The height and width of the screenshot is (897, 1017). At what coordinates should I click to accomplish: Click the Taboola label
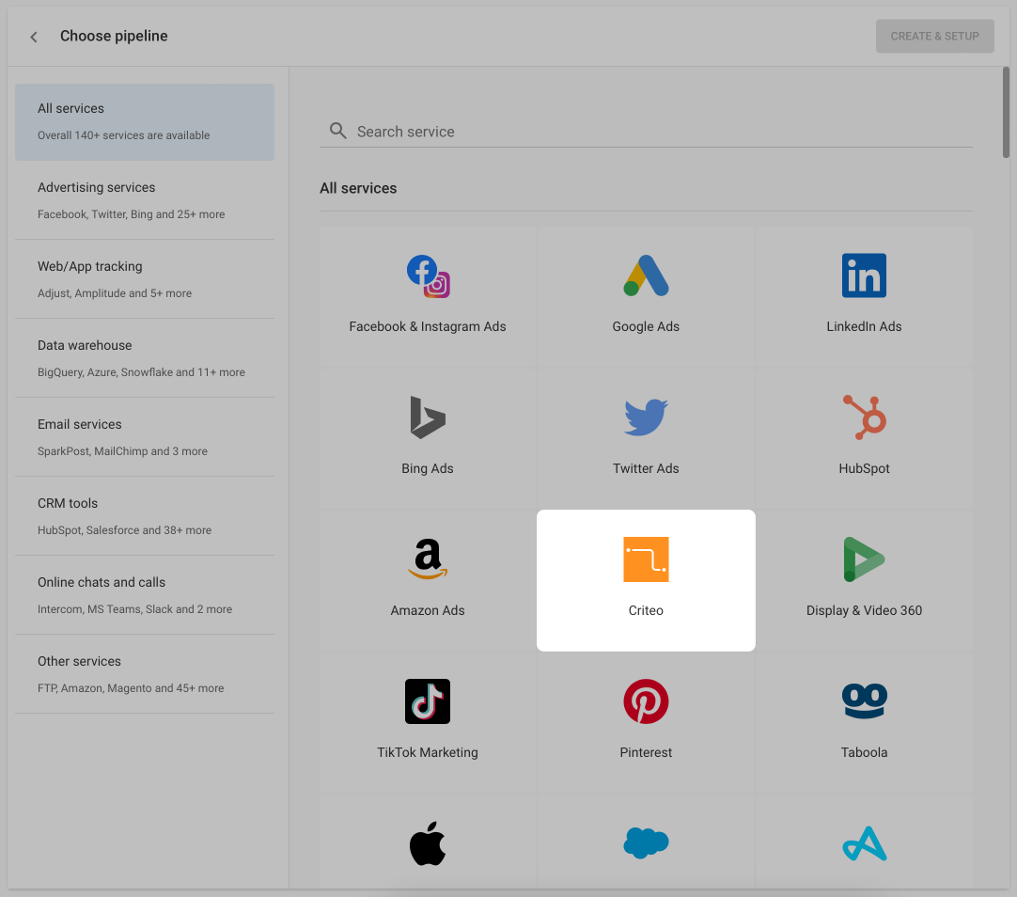click(x=864, y=752)
